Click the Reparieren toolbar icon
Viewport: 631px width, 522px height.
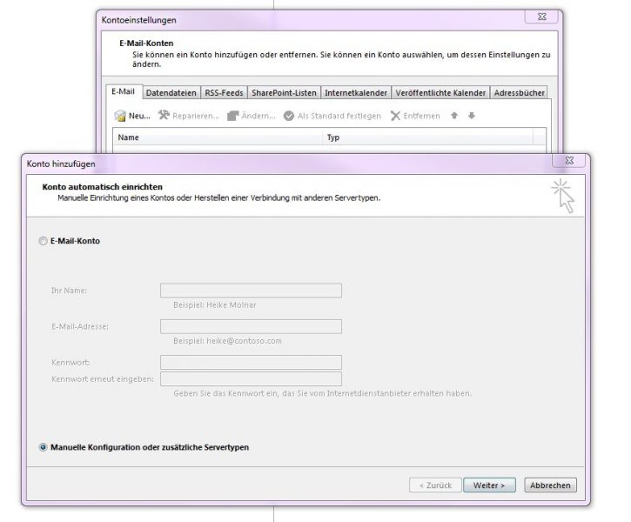164,116
